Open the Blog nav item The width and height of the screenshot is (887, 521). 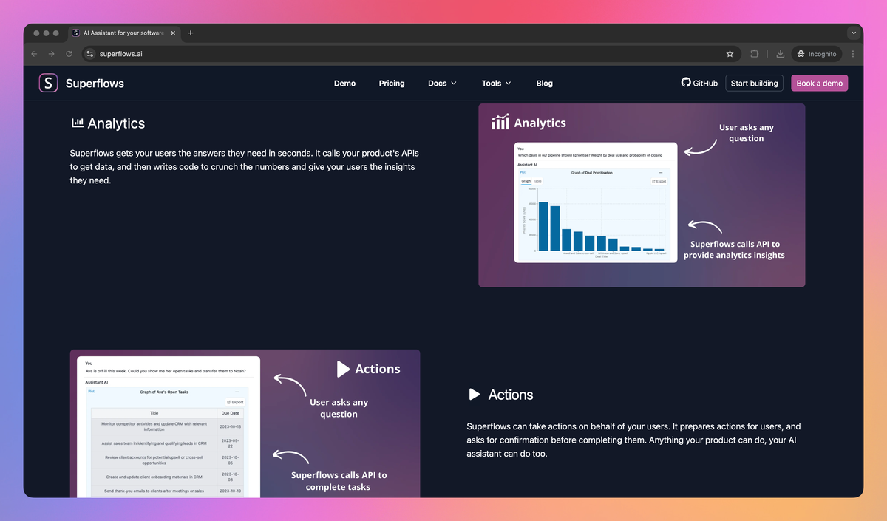(545, 84)
